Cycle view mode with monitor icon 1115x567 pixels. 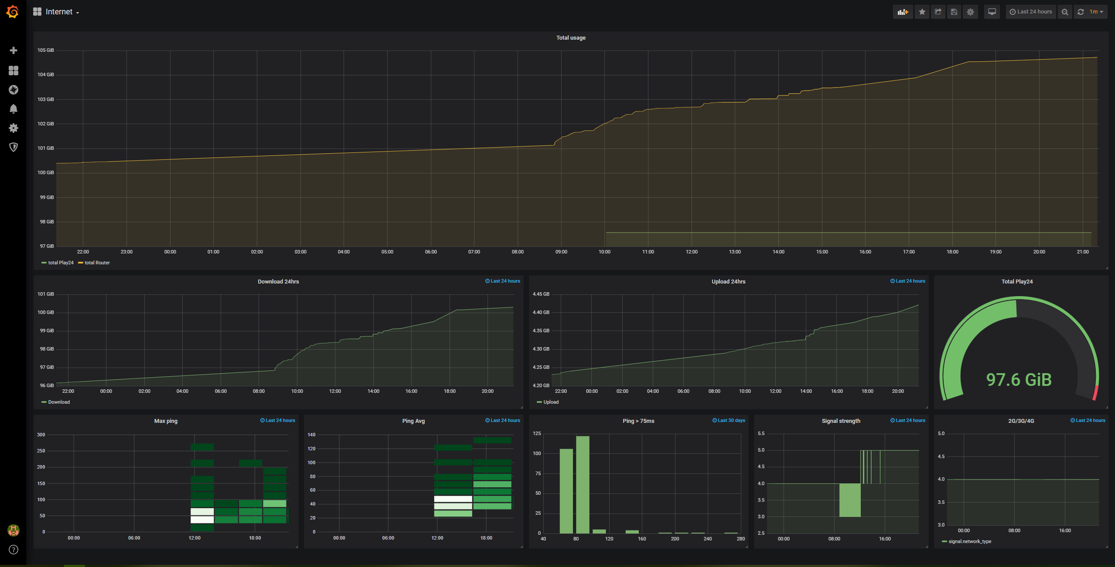coord(992,12)
